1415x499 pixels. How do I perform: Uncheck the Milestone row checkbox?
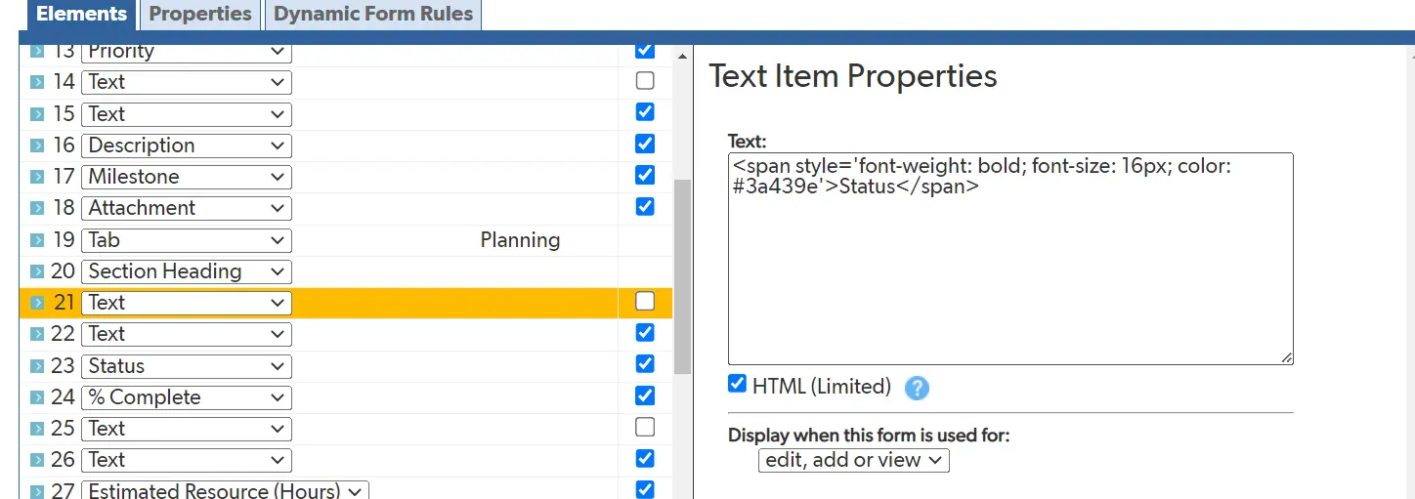pyautogui.click(x=645, y=175)
